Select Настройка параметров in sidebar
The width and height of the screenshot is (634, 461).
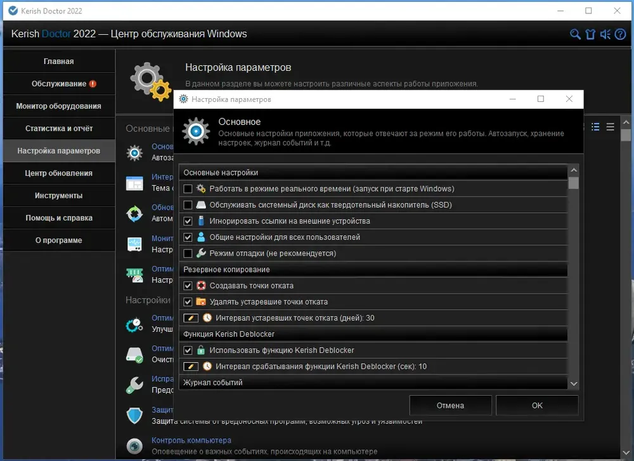[59, 151]
